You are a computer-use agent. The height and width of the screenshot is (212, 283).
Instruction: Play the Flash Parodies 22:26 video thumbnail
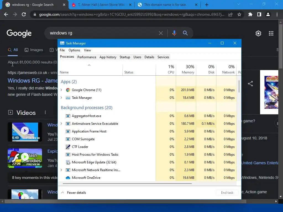point(25,158)
